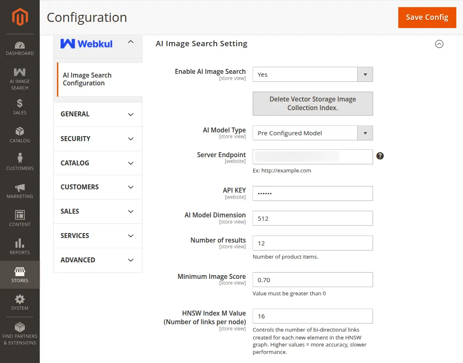This screenshot has height=363, width=463.
Task: Open the Magento Dashboard from sidebar
Action: [19, 48]
